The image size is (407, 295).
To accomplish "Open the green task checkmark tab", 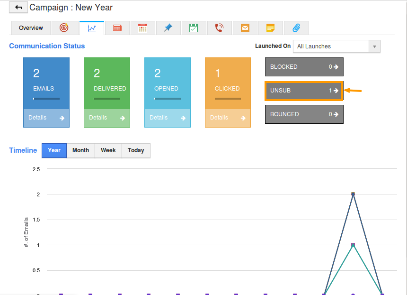I will [x=194, y=28].
